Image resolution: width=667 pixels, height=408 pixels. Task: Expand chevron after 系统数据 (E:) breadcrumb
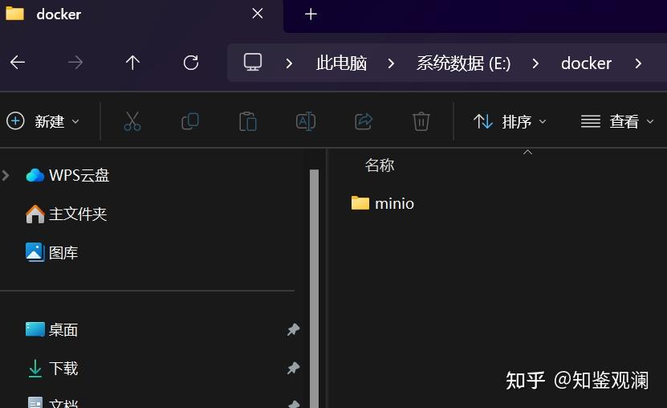[x=535, y=63]
